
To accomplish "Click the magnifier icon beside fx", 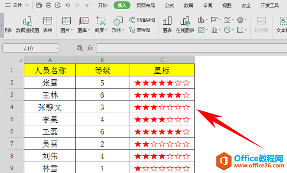I will pyautogui.click(x=79, y=48).
